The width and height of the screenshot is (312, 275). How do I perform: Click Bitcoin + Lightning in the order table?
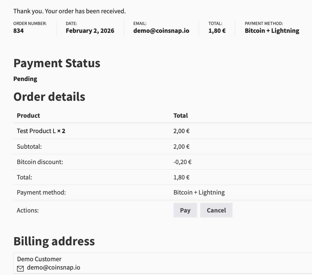point(199,192)
